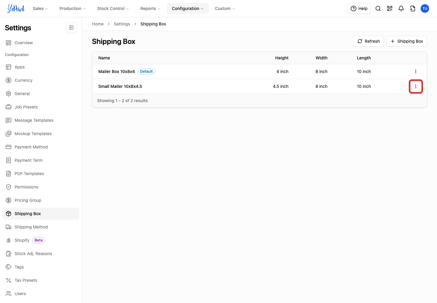
Task: Click the Height column header
Action: coord(282,58)
